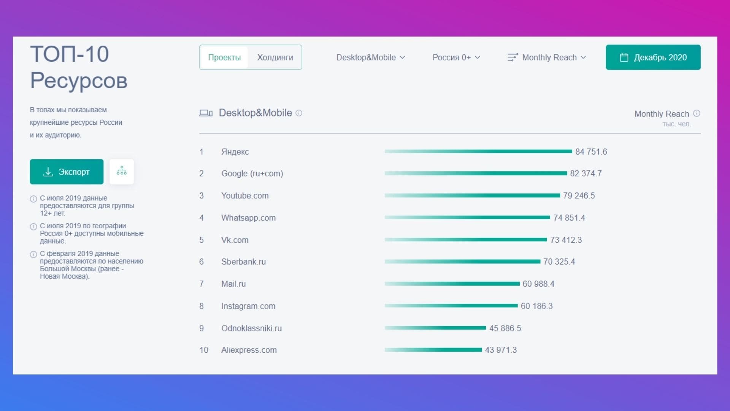
Task: Click info icon next to Monthly Reach header
Action: [x=697, y=113]
